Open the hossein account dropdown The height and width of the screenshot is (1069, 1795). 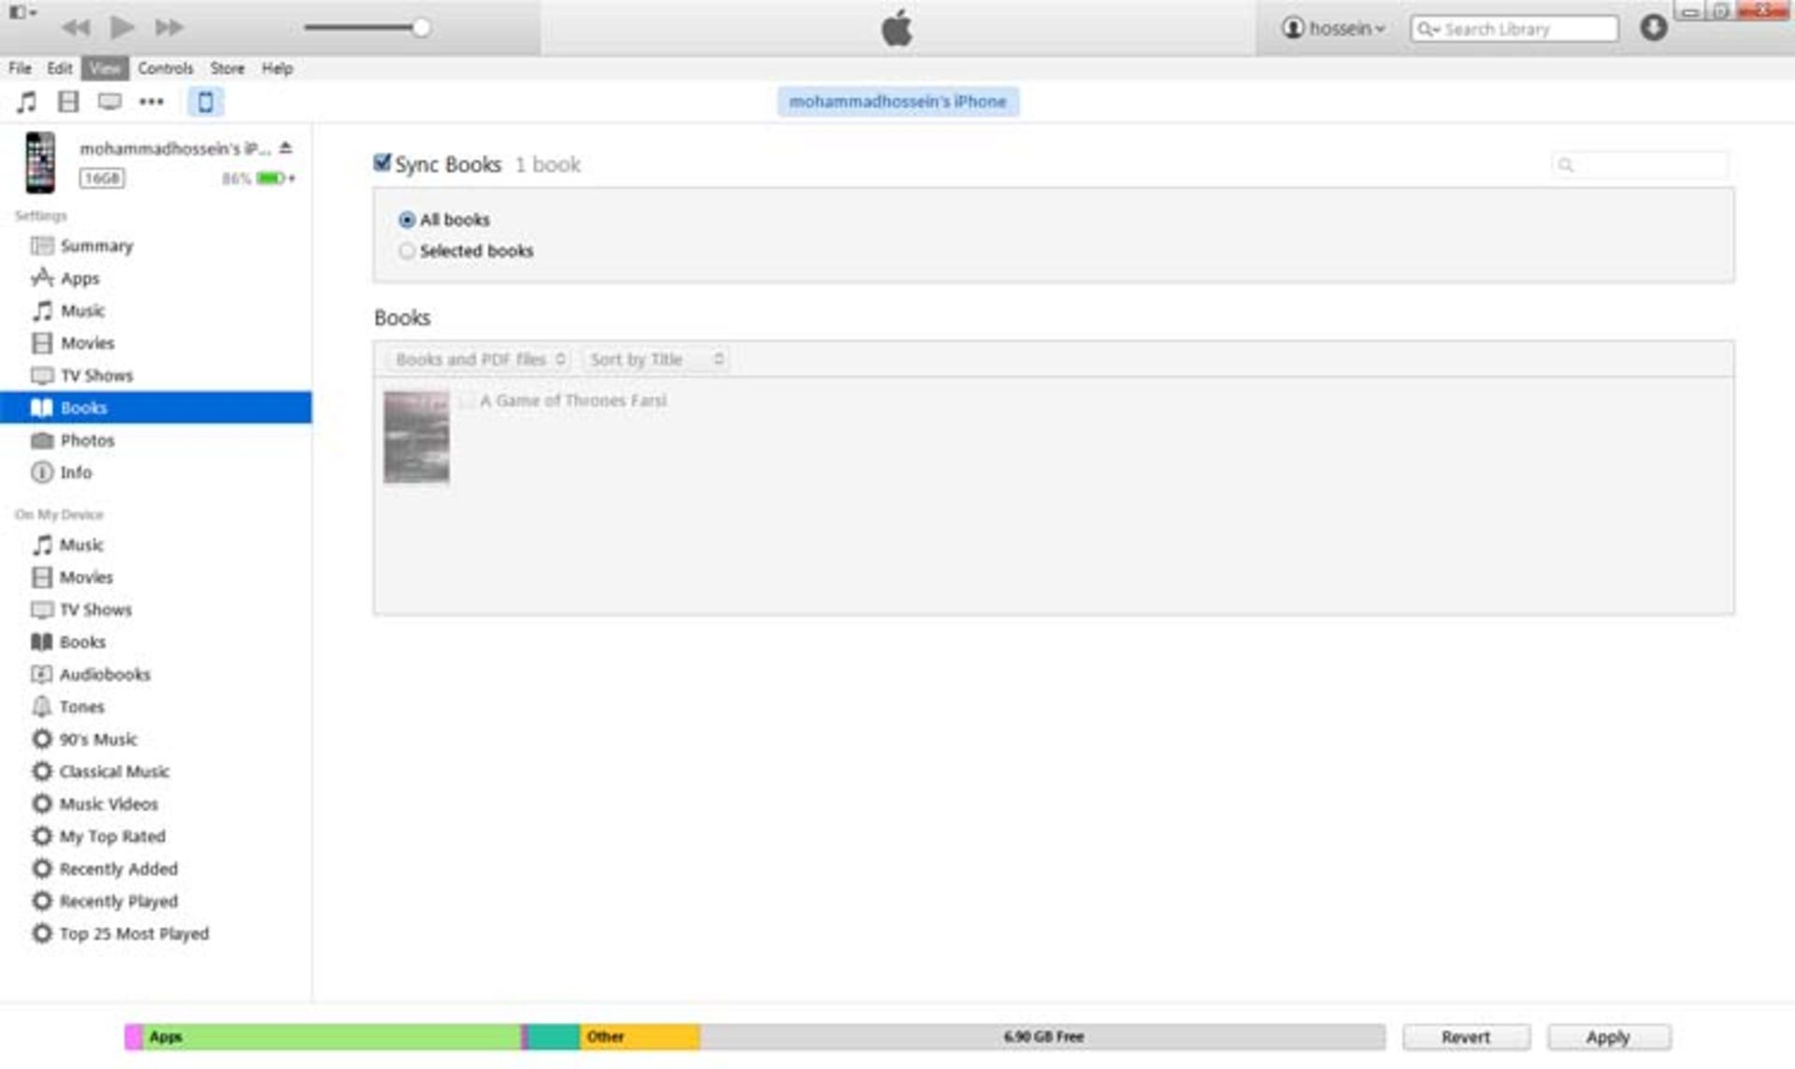1334,28
